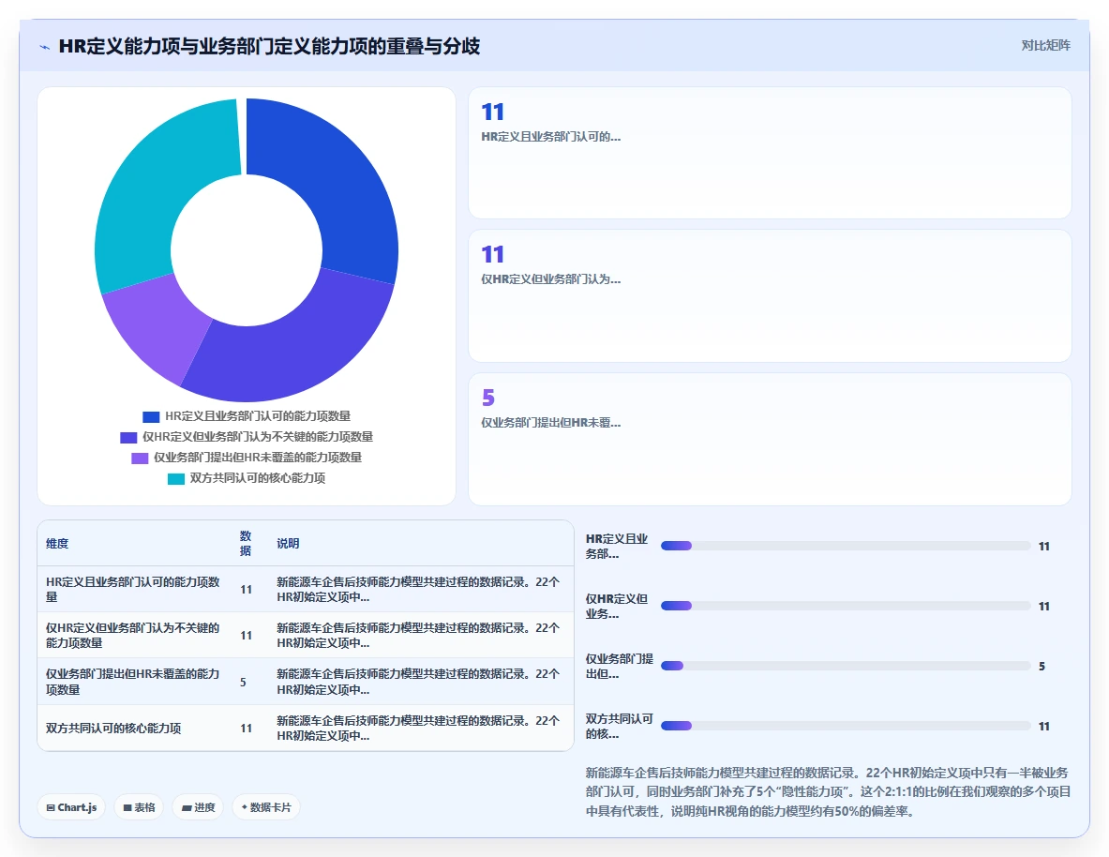The width and height of the screenshot is (1109, 857).
Task: Open the data card HR定义且业务部门认可的…
Action: [x=770, y=153]
